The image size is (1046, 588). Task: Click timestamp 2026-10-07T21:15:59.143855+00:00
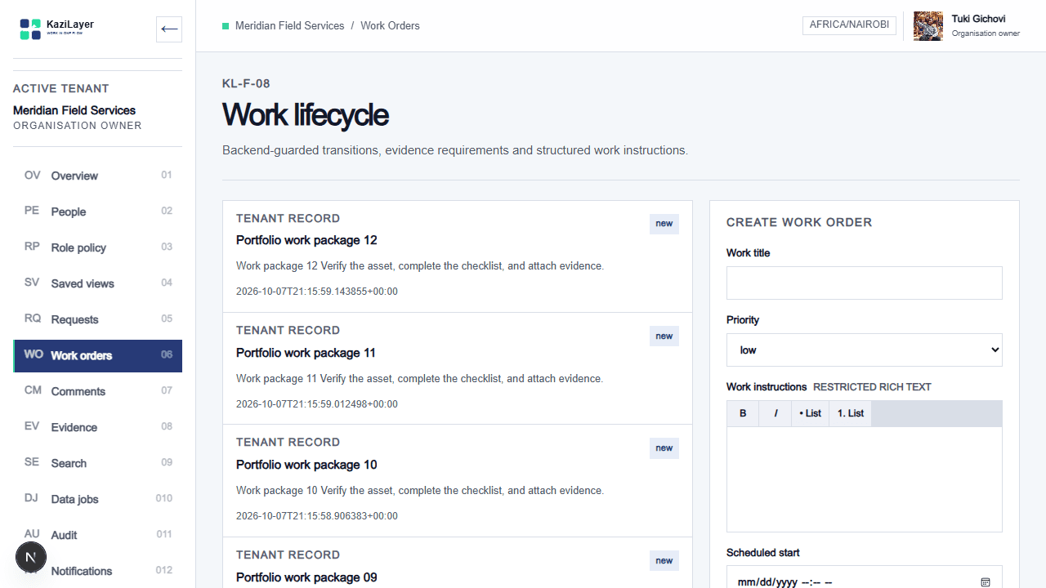317,292
